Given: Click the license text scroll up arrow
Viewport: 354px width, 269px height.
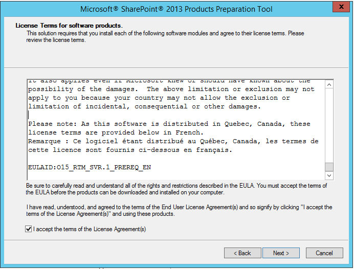Looking at the screenshot, I should pos(329,84).
